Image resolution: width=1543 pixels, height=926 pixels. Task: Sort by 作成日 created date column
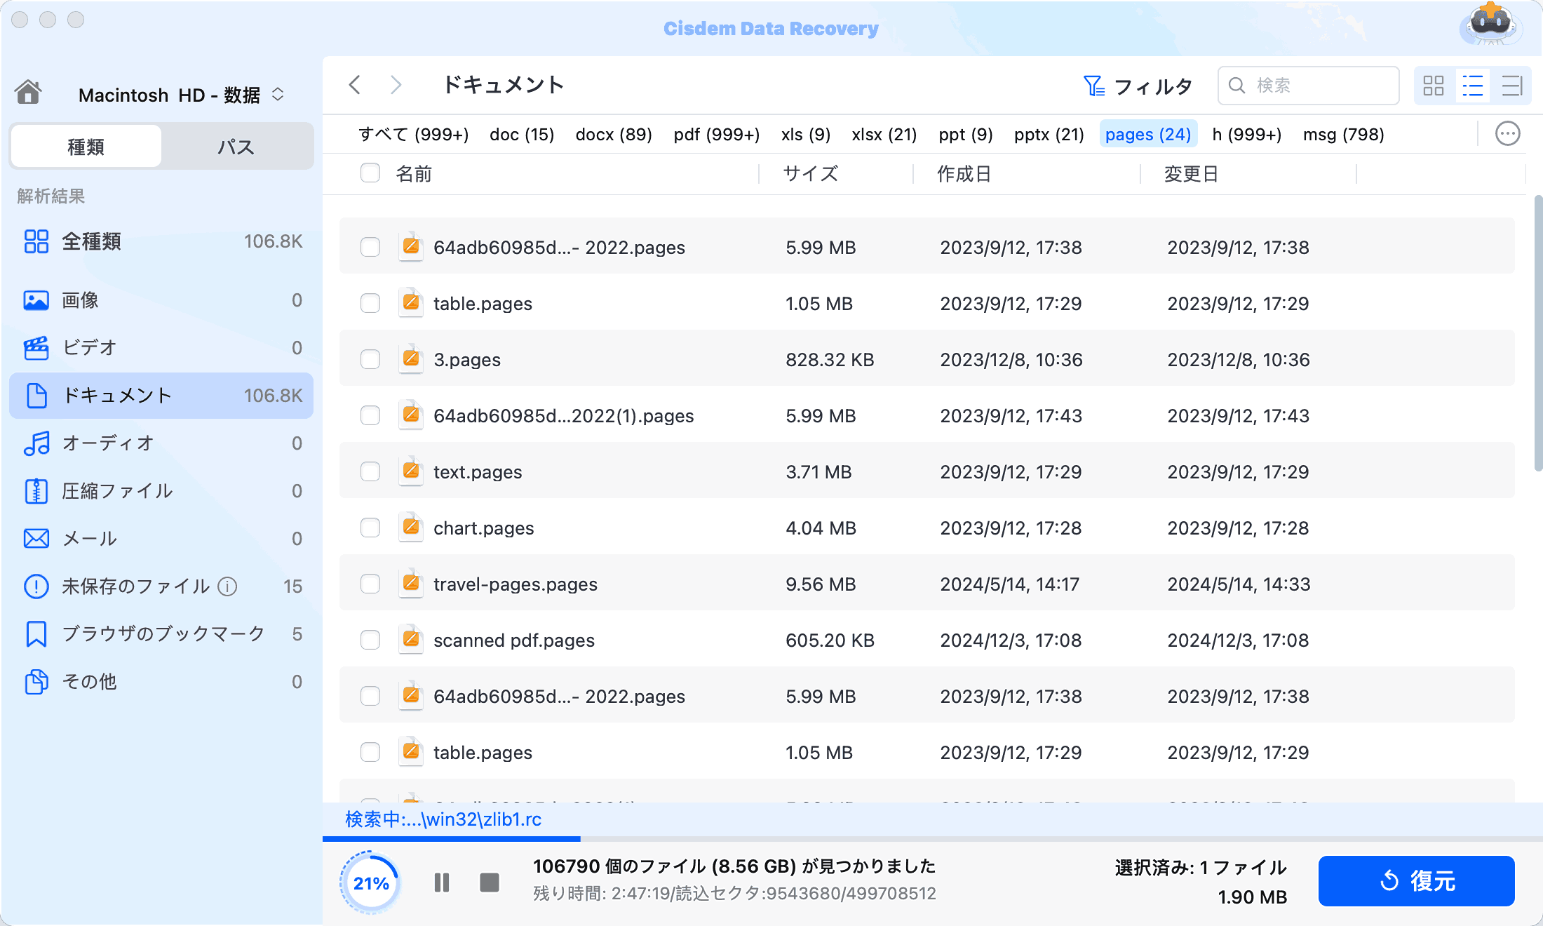pos(964,173)
